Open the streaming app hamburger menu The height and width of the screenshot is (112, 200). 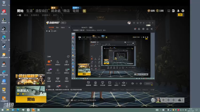(x=143, y=23)
